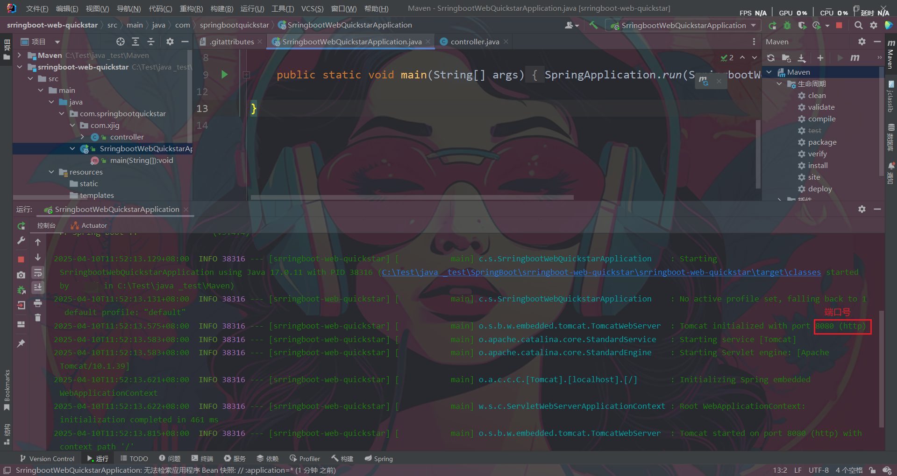Click Down the stack trace arrow
This screenshot has width=897, height=476.
pos(38,258)
